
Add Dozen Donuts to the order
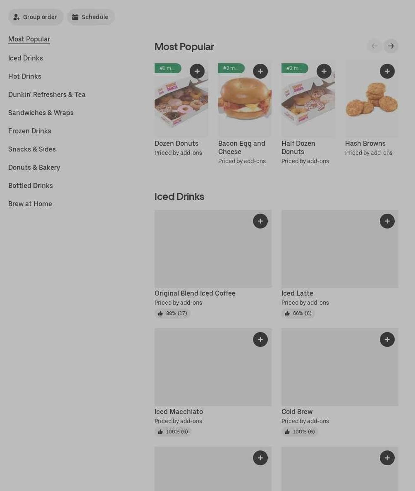coord(197,71)
